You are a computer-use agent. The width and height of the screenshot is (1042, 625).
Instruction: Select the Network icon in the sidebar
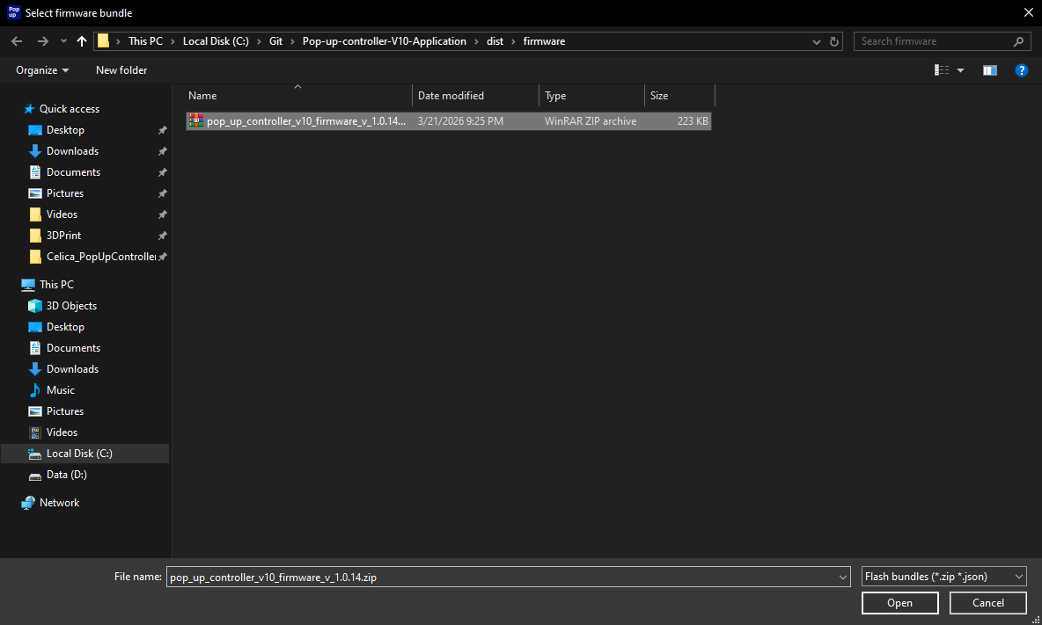(58, 502)
